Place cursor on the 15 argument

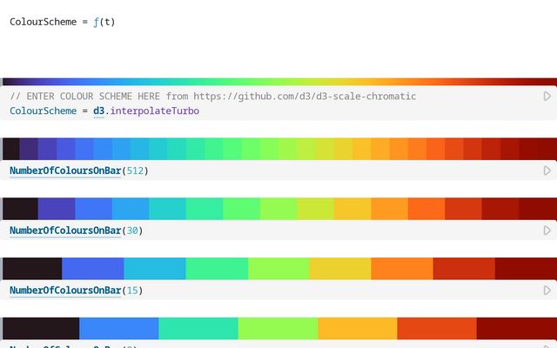(x=132, y=291)
